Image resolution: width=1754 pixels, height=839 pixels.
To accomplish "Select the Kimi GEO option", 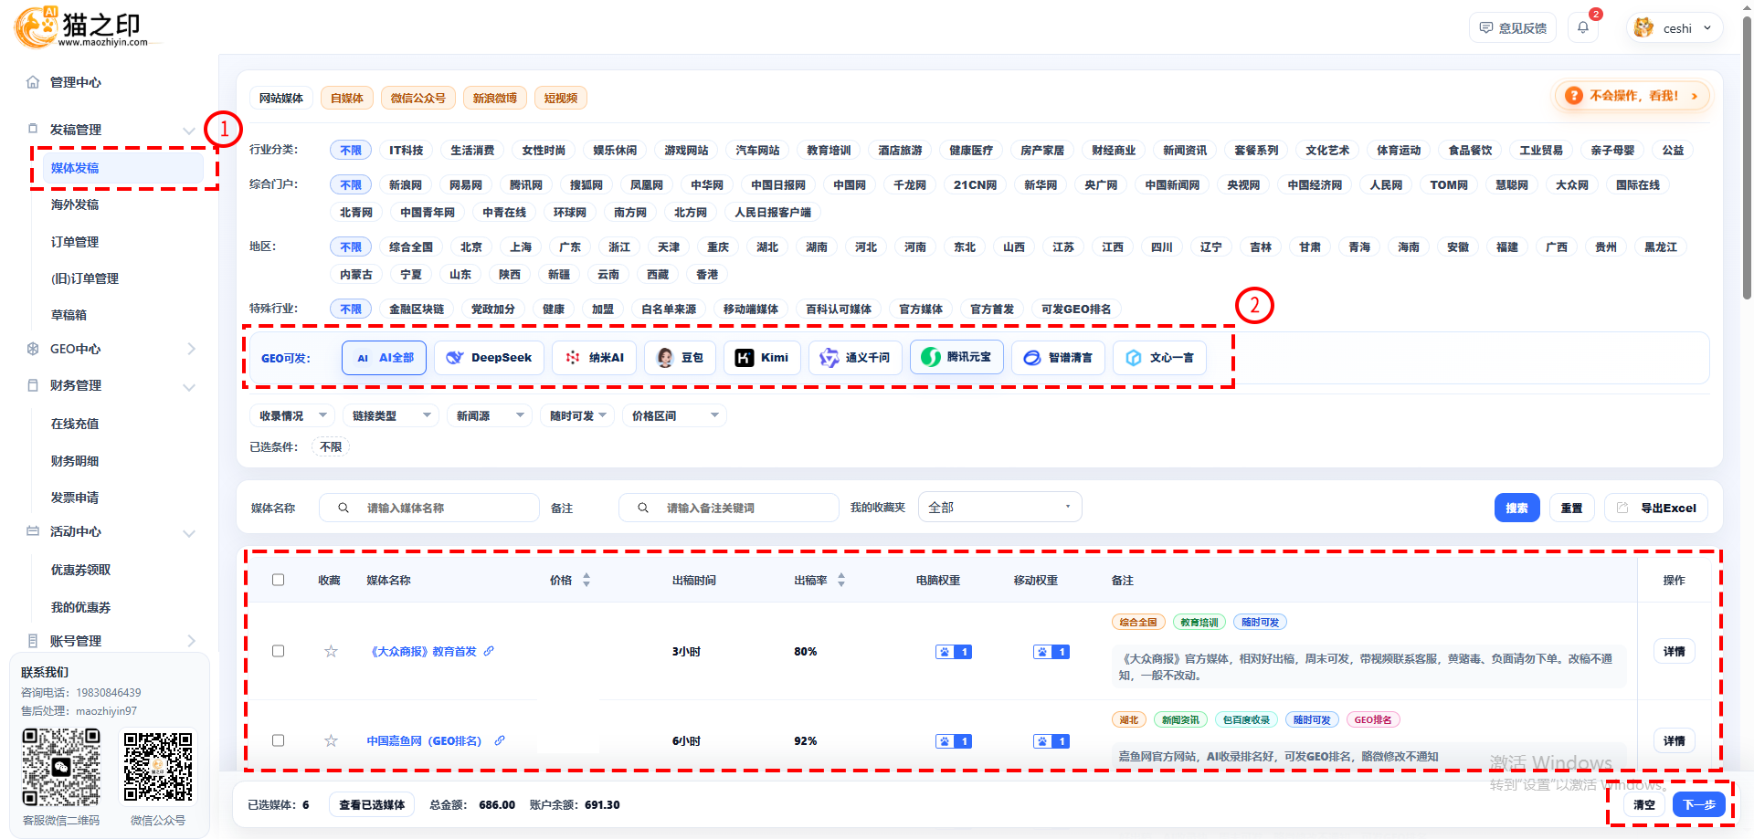I will 763,358.
